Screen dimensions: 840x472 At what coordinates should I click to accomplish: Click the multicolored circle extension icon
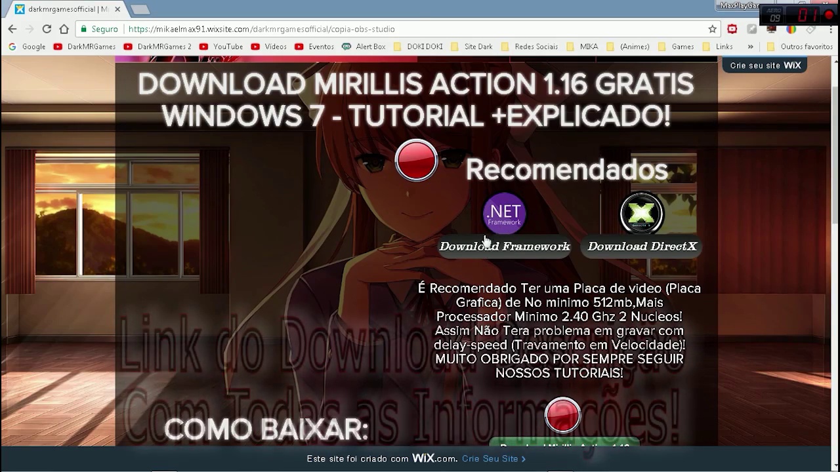[x=791, y=29]
